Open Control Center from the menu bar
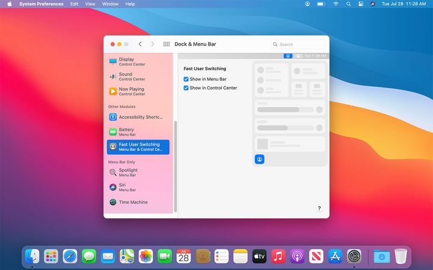 tap(361, 4)
